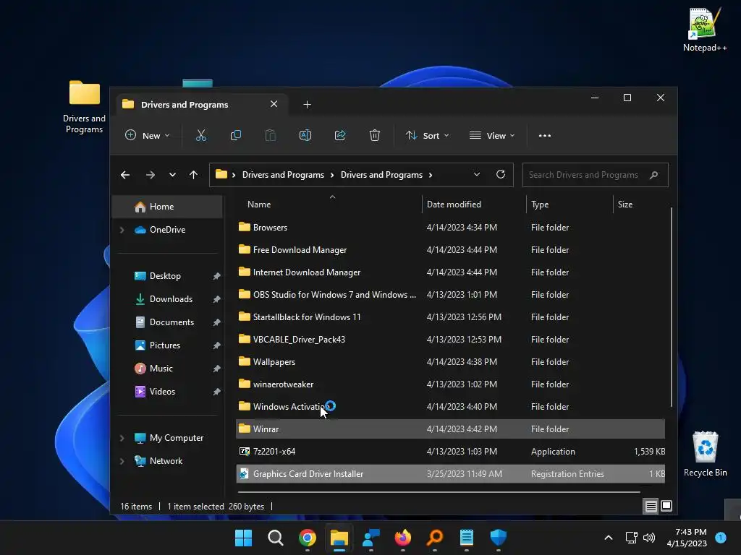This screenshot has height=555, width=741.
Task: Open the New dropdown menu
Action: click(147, 135)
